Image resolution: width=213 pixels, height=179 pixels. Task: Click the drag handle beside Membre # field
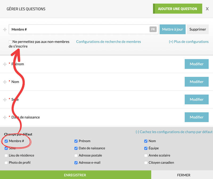pos(5,29)
